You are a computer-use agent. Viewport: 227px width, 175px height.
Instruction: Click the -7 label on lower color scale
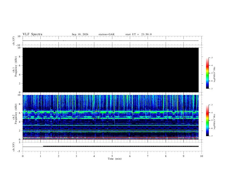click(211, 136)
